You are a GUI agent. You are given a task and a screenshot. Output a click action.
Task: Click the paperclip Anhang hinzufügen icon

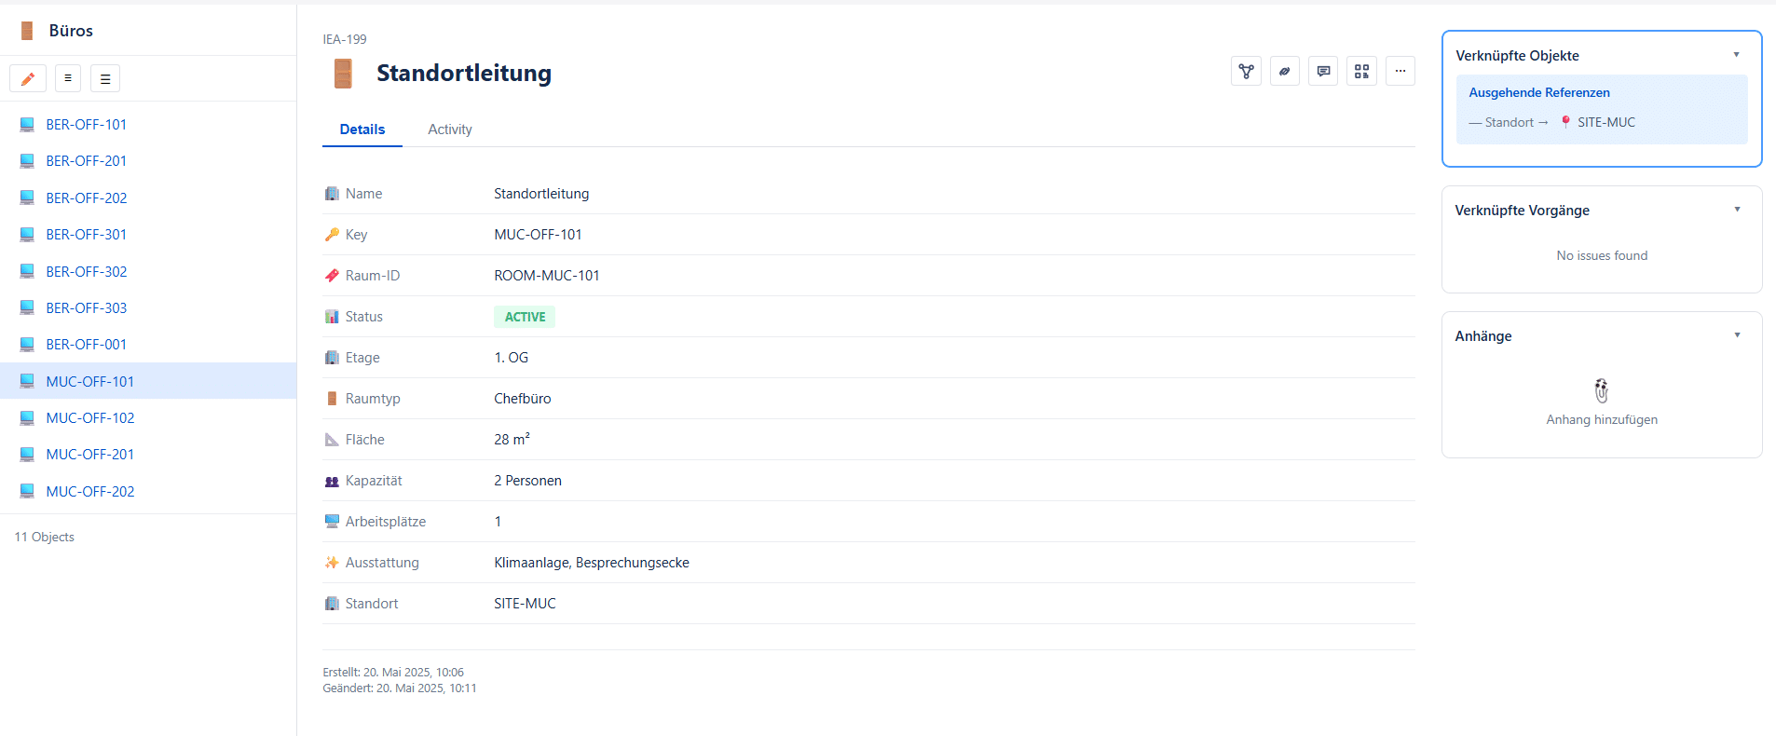click(x=1601, y=390)
